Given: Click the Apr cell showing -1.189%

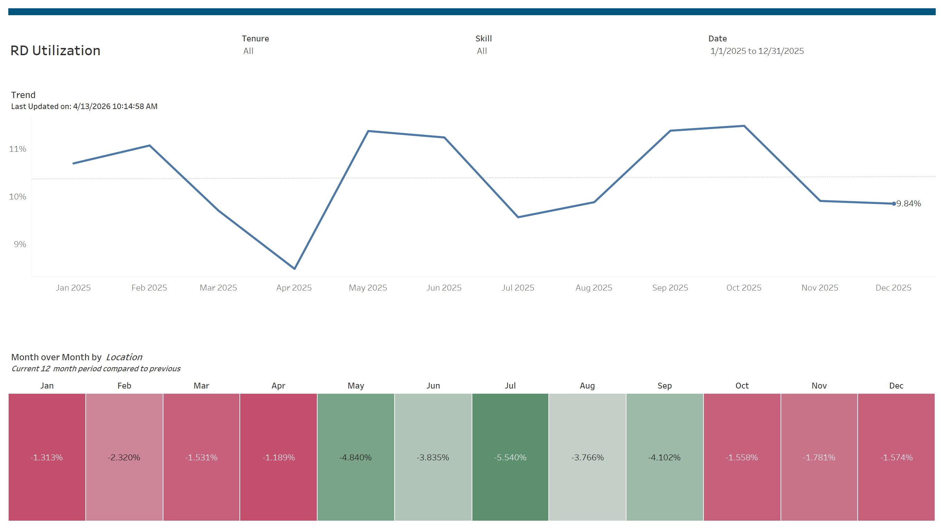Looking at the screenshot, I should (x=279, y=457).
